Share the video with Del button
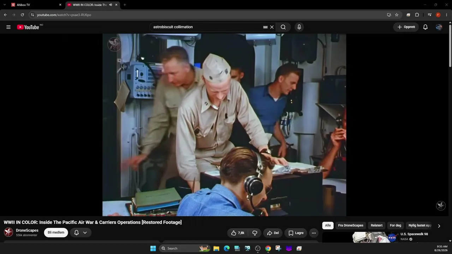This screenshot has height=254, width=452. (273, 233)
